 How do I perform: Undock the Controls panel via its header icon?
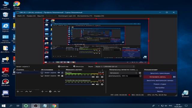coord(172,70)
